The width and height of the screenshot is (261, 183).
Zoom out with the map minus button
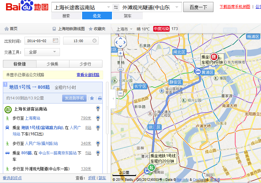coord(121,93)
